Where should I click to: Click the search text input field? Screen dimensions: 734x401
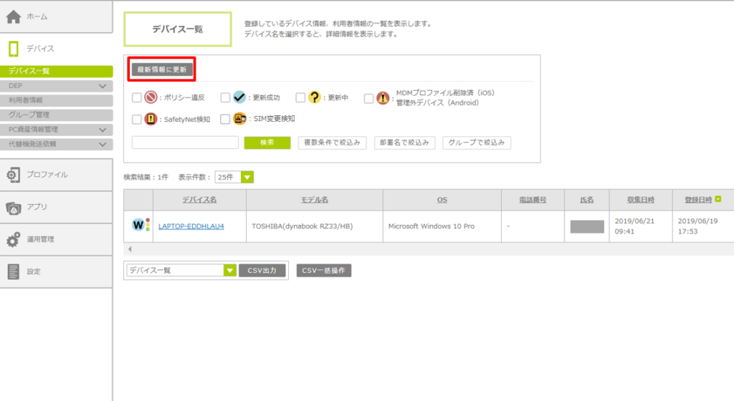(185, 142)
